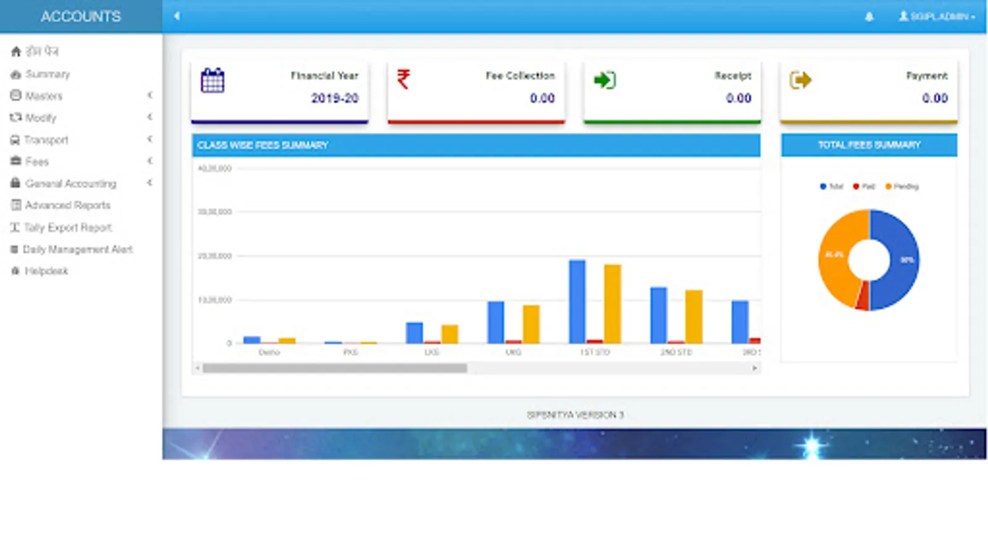Click the Tally Export Report icon

pos(15,227)
